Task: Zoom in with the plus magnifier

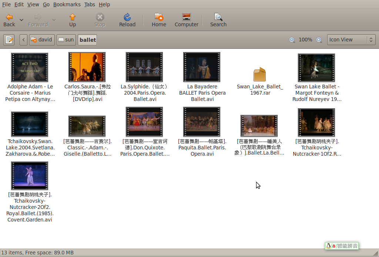Action: [x=319, y=40]
